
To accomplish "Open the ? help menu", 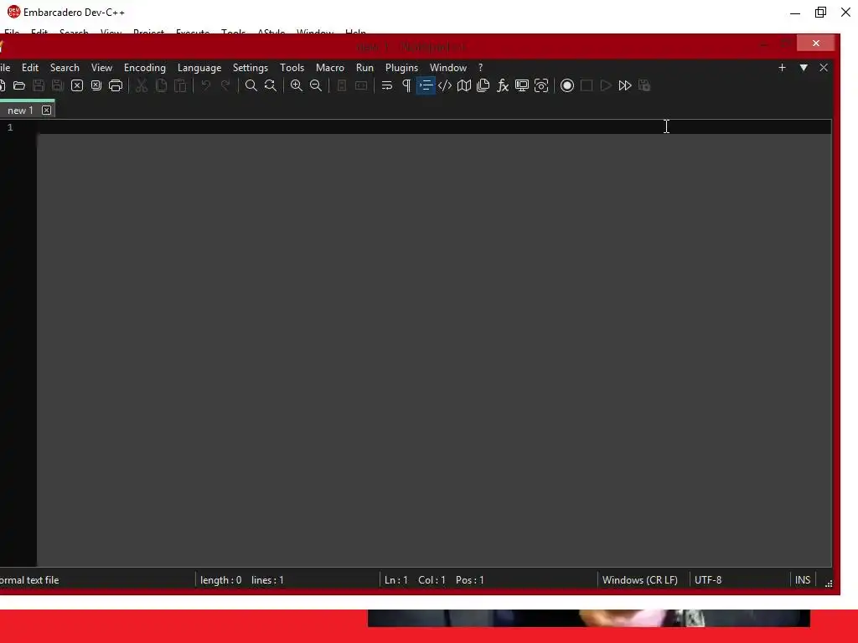I will 480,68.
